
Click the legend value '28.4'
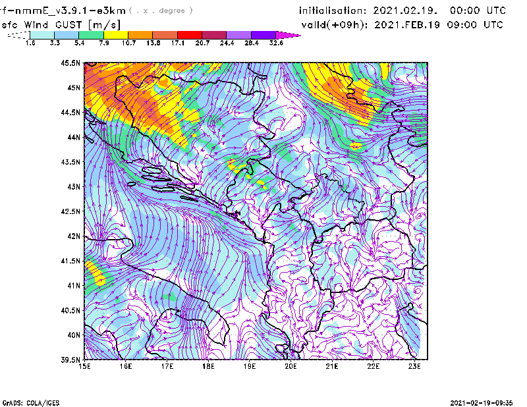[252, 43]
